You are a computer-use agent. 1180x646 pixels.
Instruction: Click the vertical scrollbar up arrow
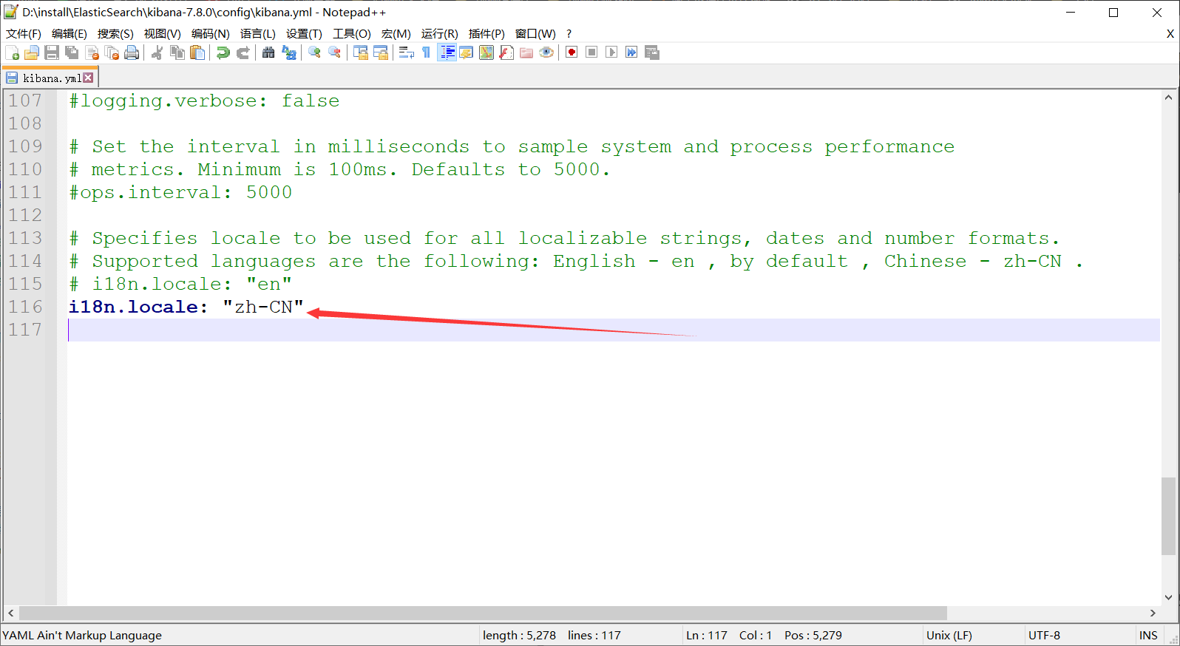click(x=1168, y=98)
